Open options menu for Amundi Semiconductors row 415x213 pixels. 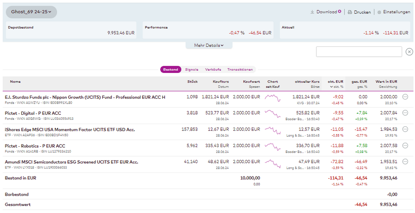click(405, 162)
